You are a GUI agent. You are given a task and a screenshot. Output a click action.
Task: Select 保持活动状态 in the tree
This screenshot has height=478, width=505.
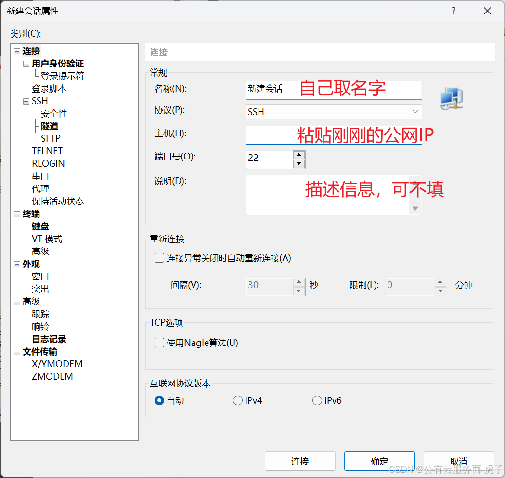coord(58,201)
